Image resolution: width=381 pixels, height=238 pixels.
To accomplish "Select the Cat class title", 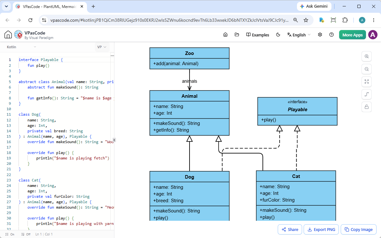I will (296, 176).
